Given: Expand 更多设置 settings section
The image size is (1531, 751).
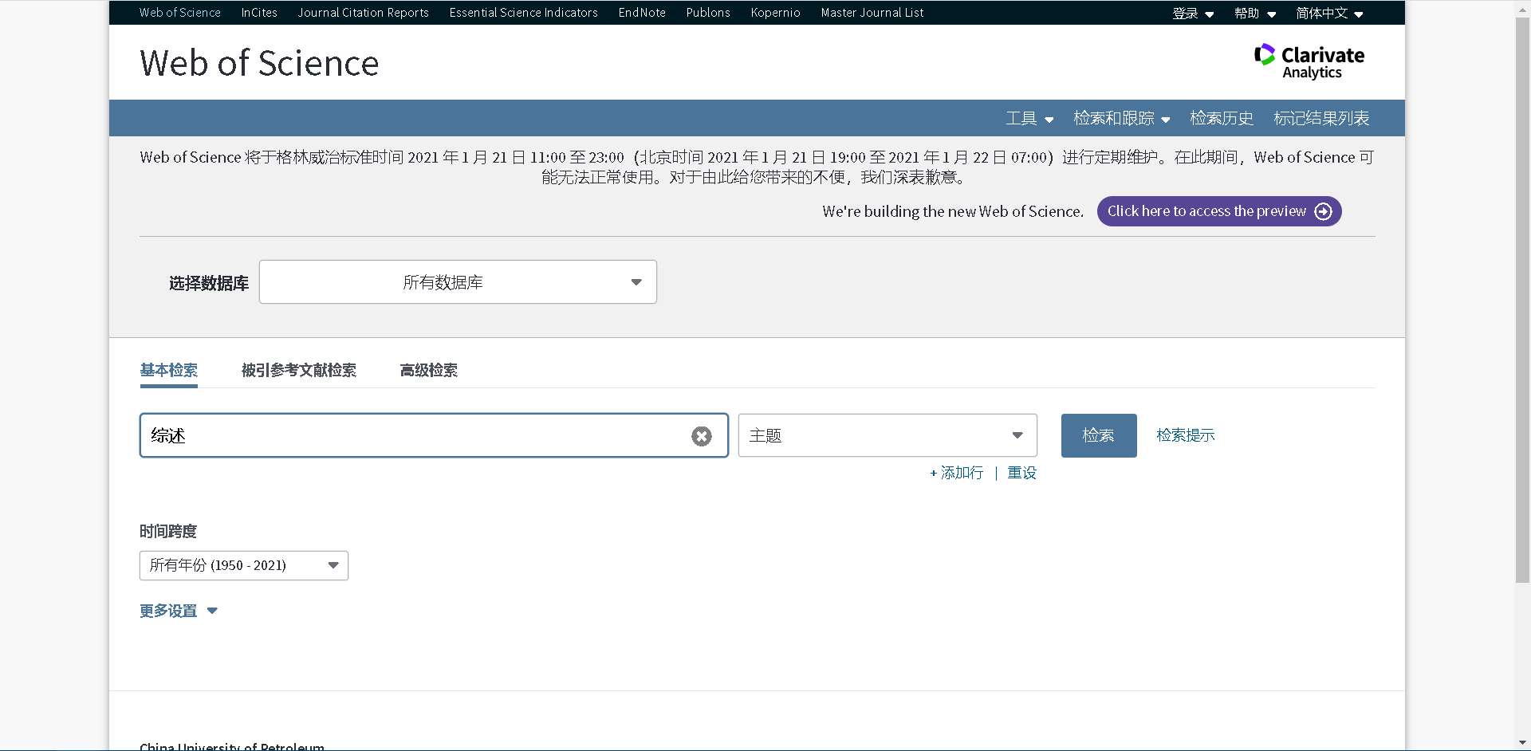Looking at the screenshot, I should click(178, 611).
